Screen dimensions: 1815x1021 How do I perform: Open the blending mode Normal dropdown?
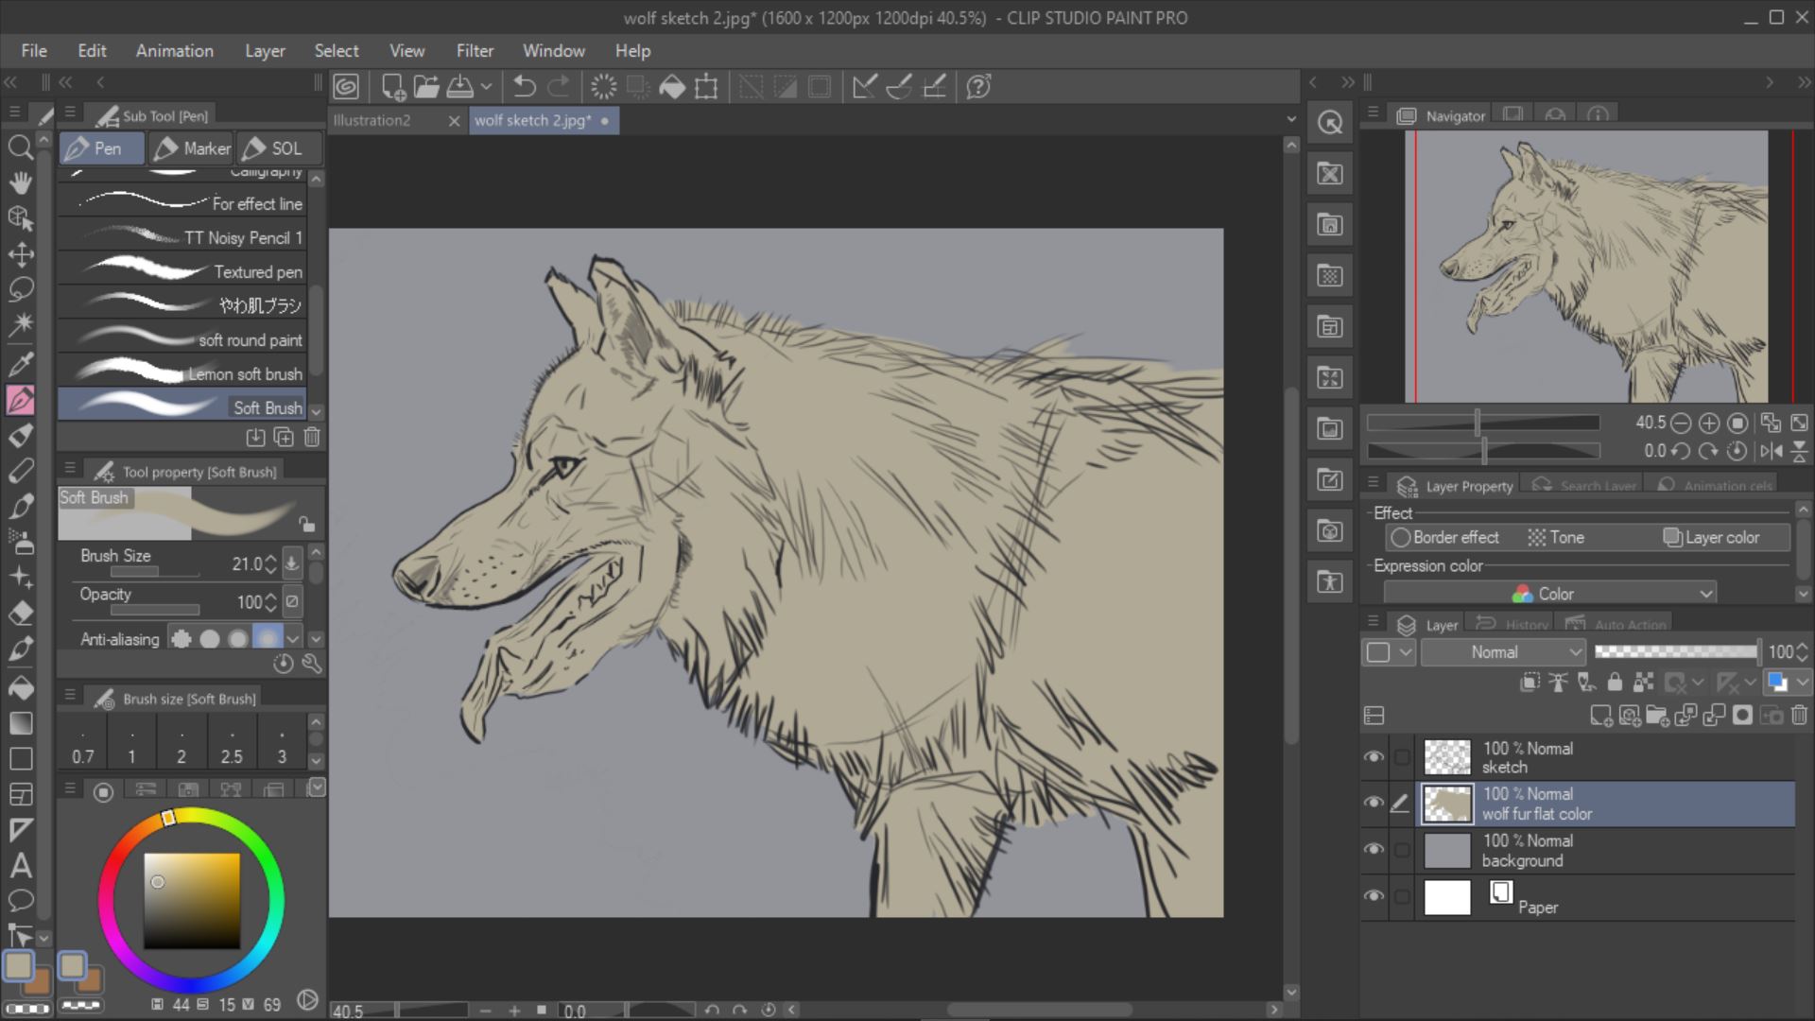(x=1503, y=652)
